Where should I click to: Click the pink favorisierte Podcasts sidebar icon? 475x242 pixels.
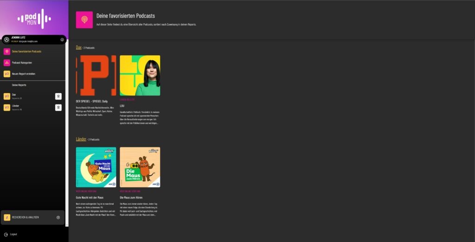[x=7, y=51]
